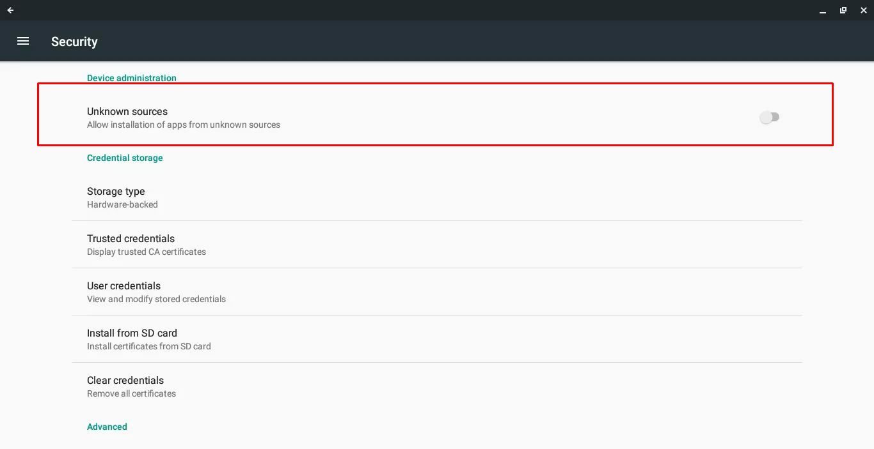The height and width of the screenshot is (449, 874).
Task: Open Storage type setting
Action: tap(436, 197)
